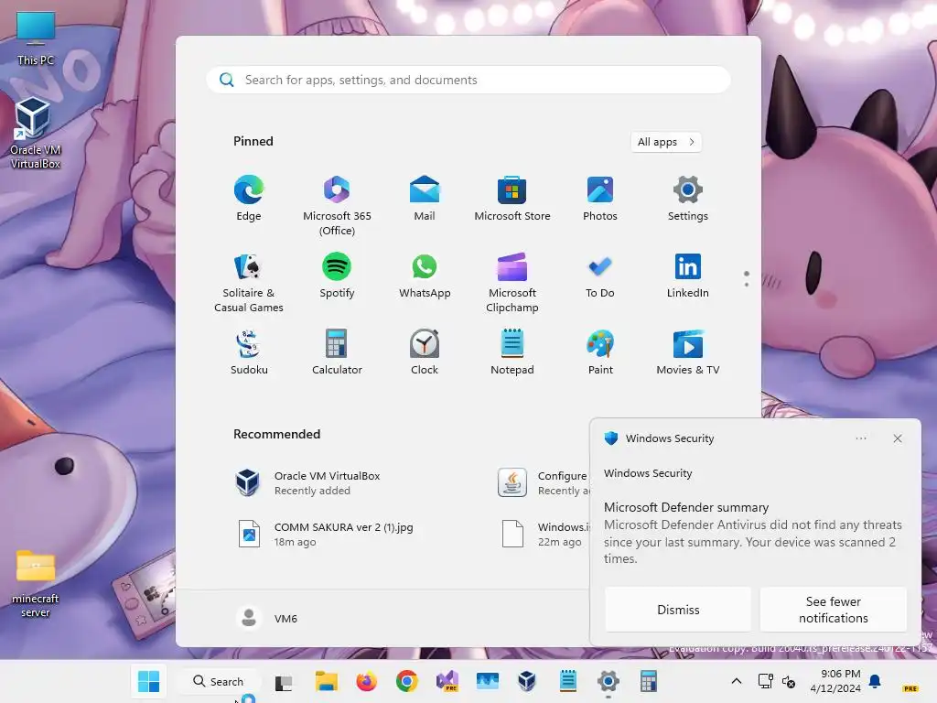Open Task View on taskbar
Screen dimensions: 937x703
[284, 682]
